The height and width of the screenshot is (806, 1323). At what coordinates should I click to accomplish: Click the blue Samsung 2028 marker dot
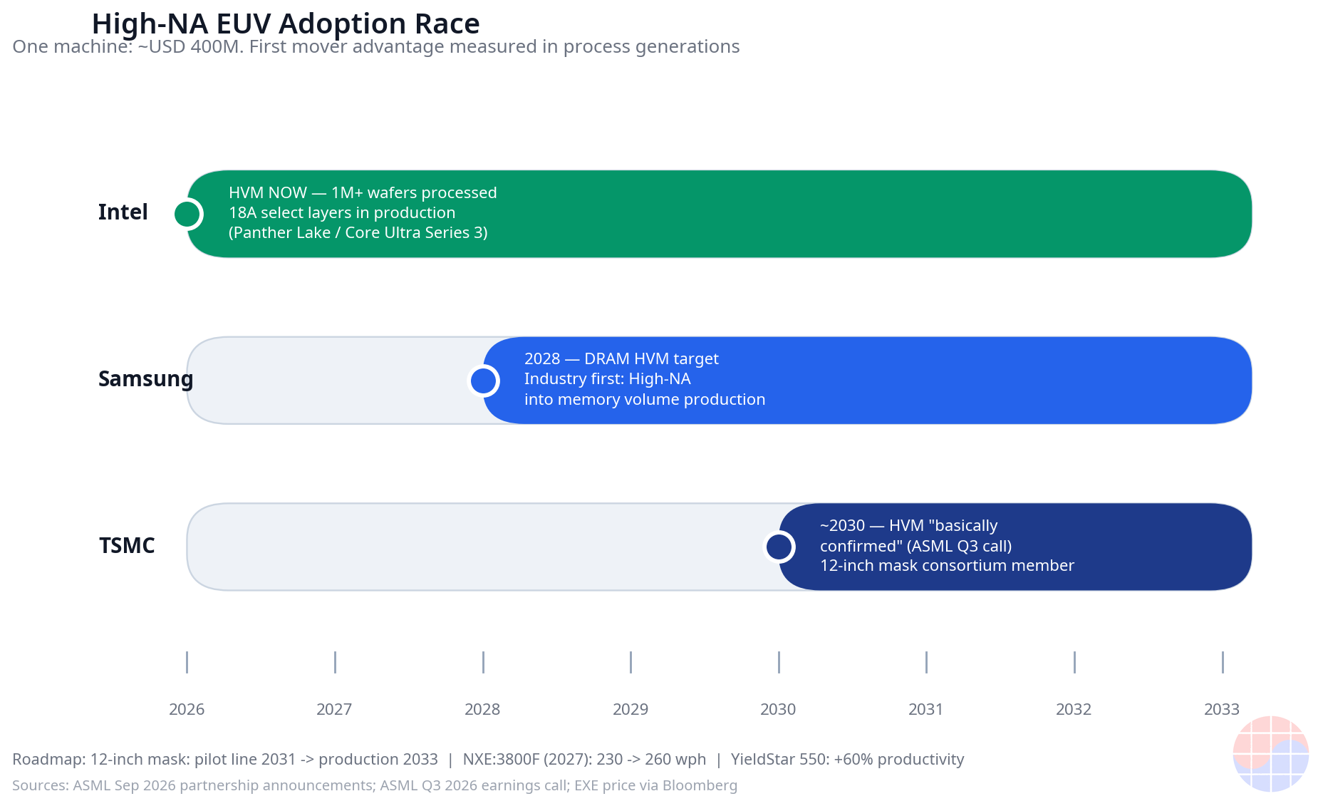[483, 381]
